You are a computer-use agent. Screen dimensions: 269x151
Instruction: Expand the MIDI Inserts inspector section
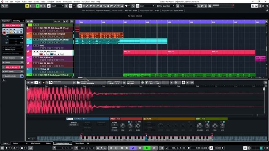[13, 71]
